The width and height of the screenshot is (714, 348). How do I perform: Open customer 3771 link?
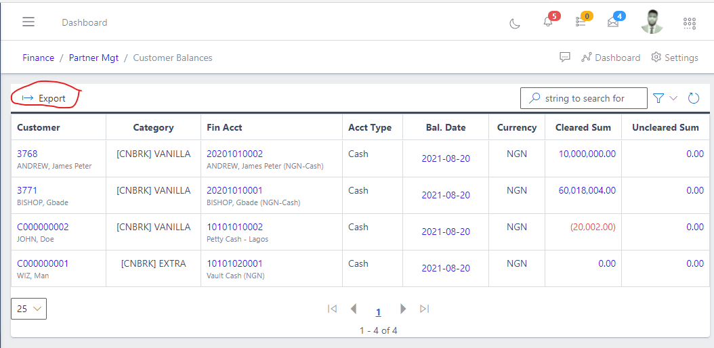(x=27, y=190)
